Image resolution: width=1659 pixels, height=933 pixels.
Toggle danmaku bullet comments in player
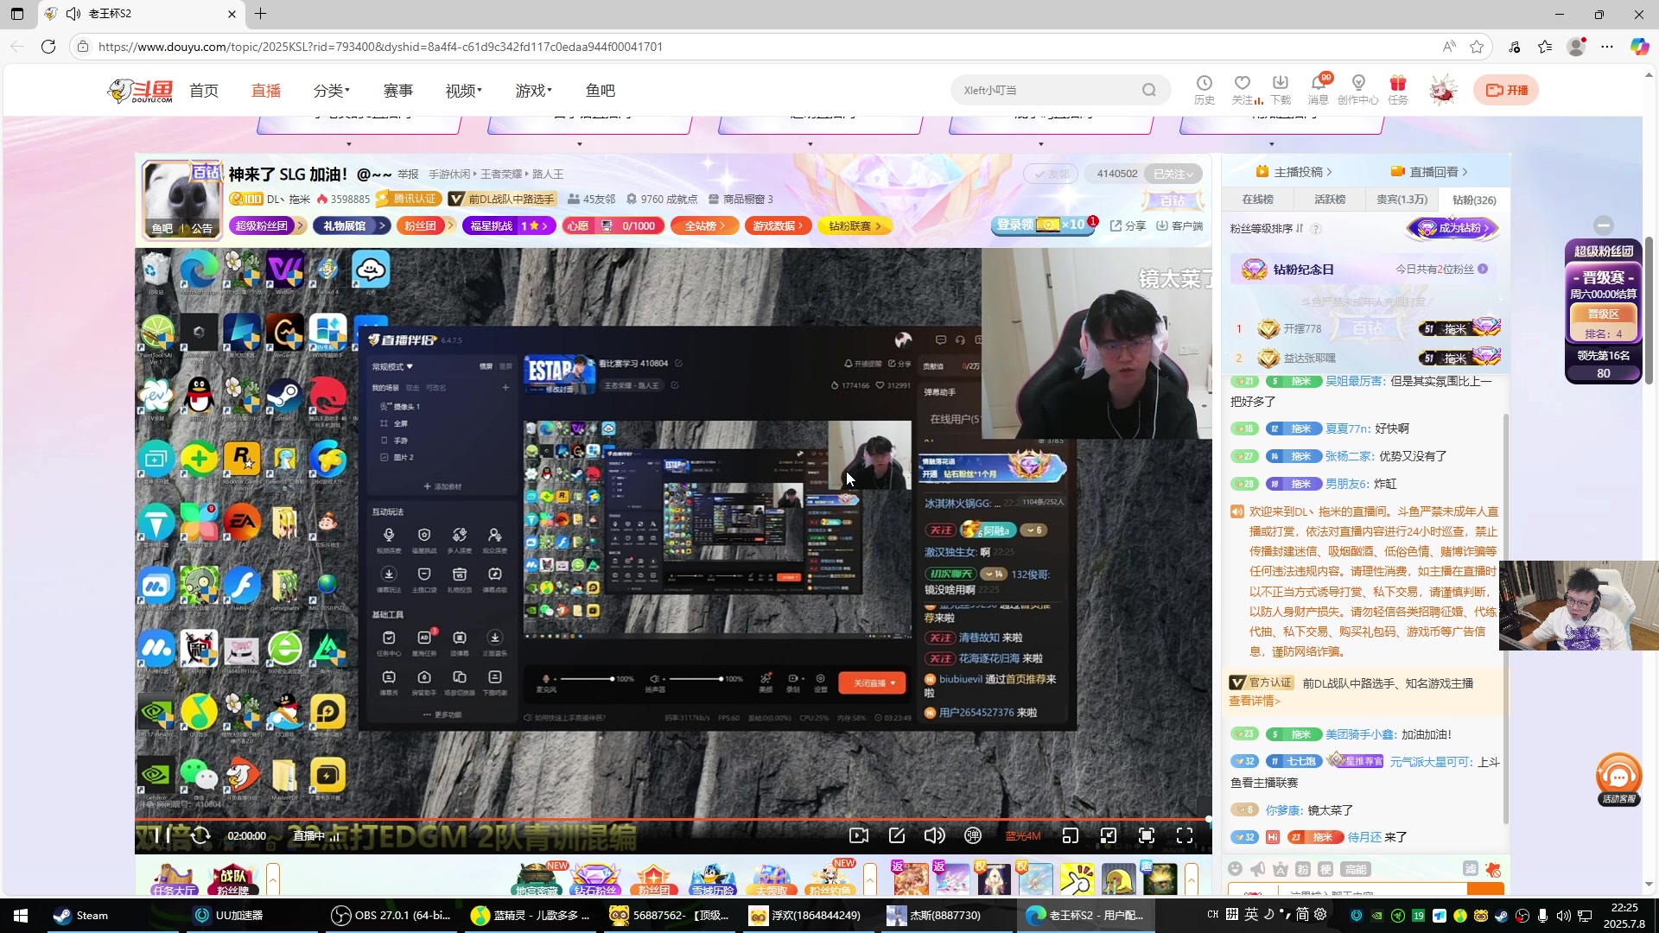click(x=973, y=835)
